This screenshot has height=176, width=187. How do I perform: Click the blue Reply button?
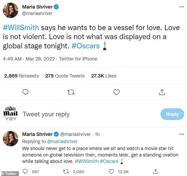(x=172, y=114)
